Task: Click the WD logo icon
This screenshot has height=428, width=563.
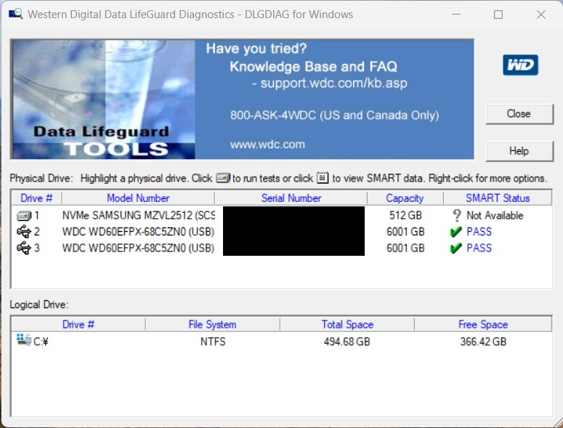Action: 520,65
